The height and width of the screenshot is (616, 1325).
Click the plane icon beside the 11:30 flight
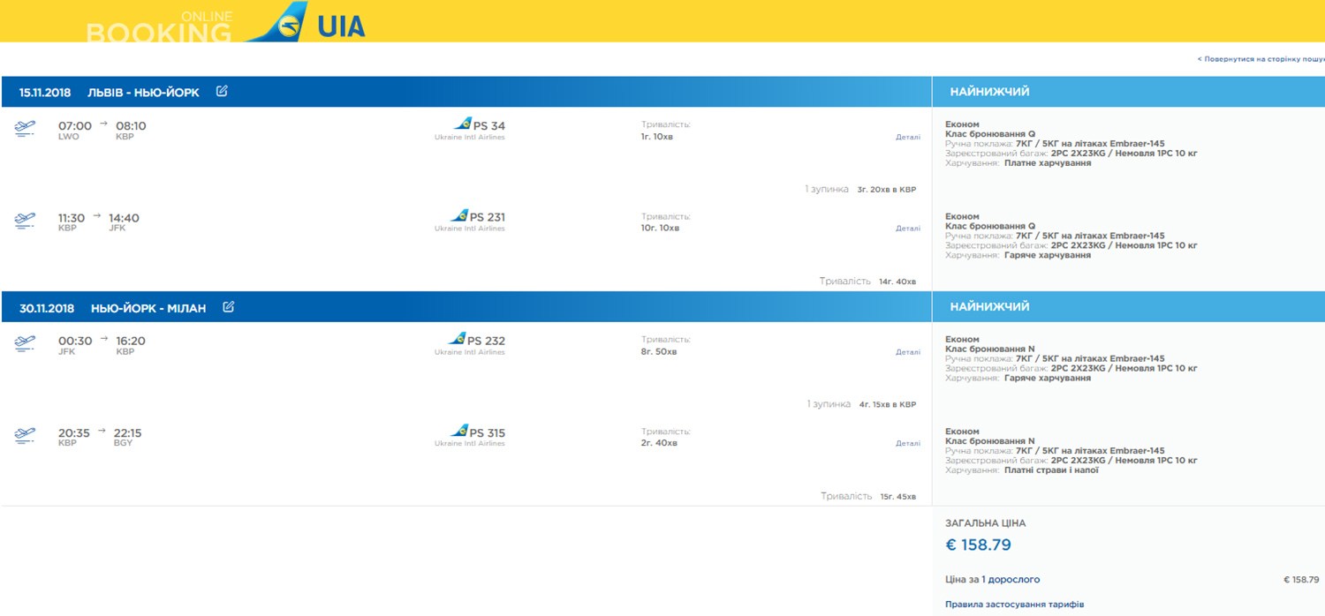click(25, 221)
